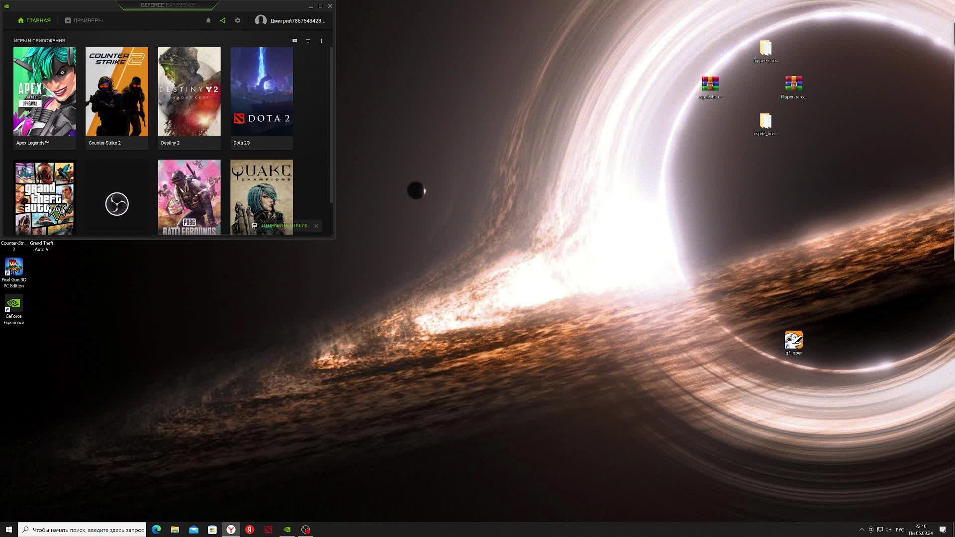This screenshot has height=537, width=955.
Task: Open Yandex Browser from the taskbar
Action: [x=231, y=530]
